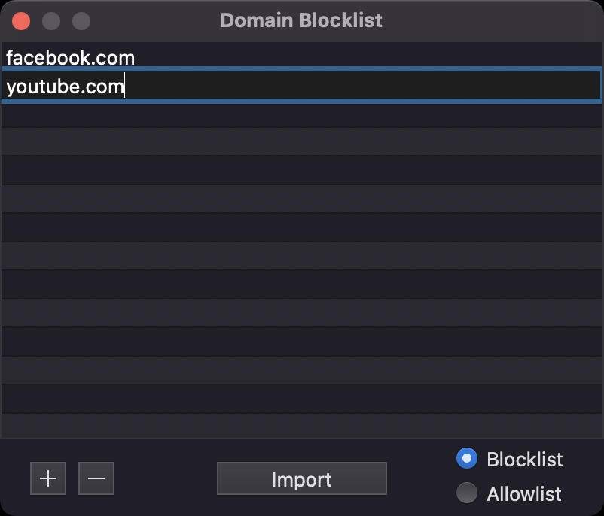
Task: Click the fifth row of the domain list
Action: pyautogui.click(x=301, y=171)
